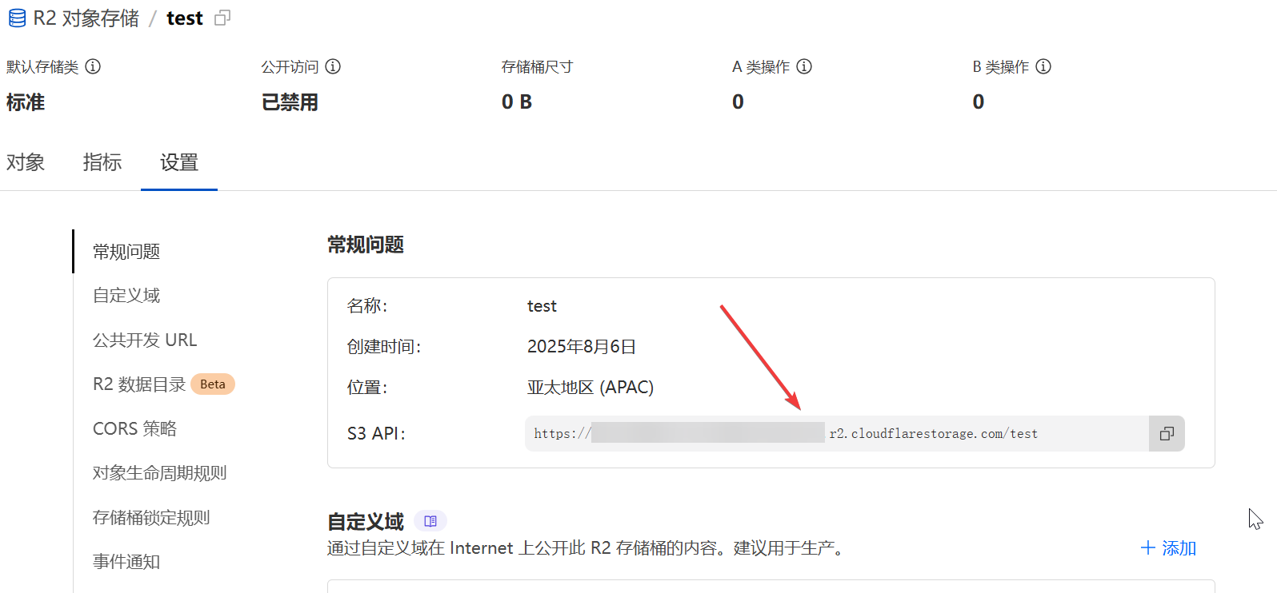
Task: Show info for 默认存储类
Action: [93, 66]
